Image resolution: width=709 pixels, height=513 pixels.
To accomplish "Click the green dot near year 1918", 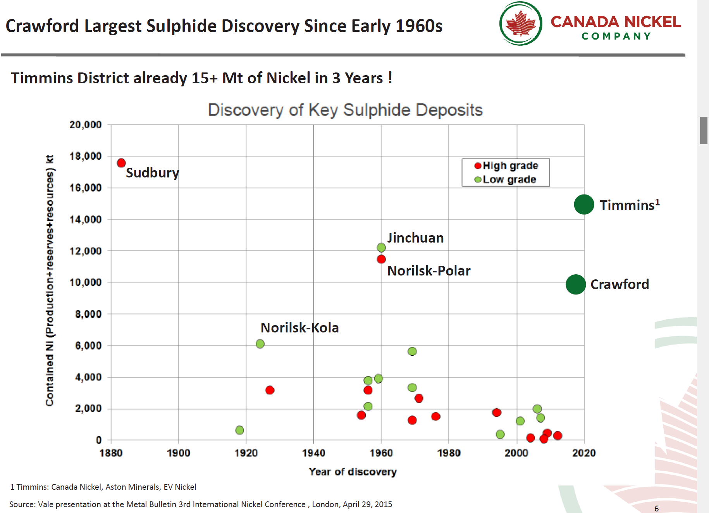I will [x=239, y=430].
